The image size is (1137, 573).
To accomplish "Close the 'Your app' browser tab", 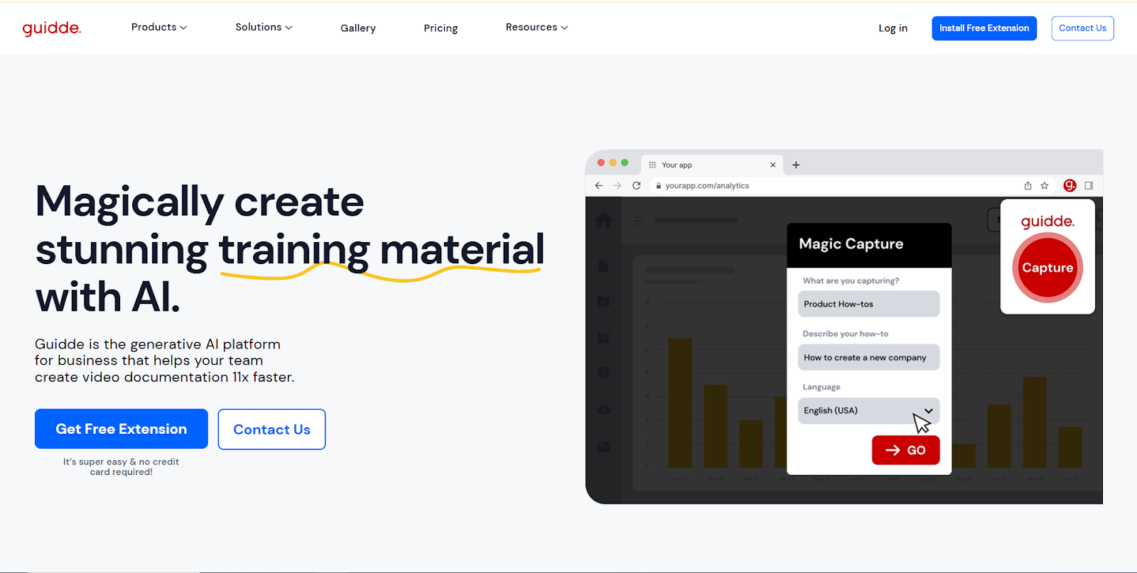I will point(773,165).
